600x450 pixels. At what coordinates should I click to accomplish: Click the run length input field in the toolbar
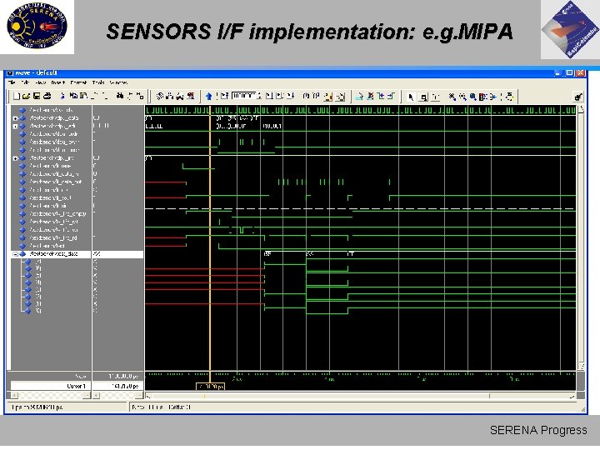pyautogui.click(x=243, y=96)
